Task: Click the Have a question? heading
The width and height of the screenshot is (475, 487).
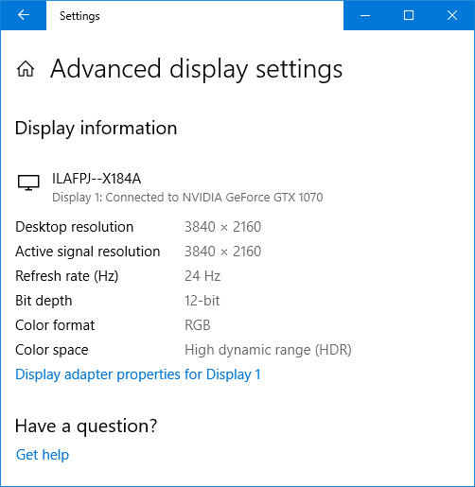Action: tap(86, 426)
